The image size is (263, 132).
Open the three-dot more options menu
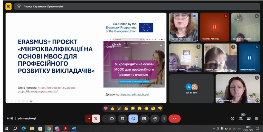pos(164,118)
